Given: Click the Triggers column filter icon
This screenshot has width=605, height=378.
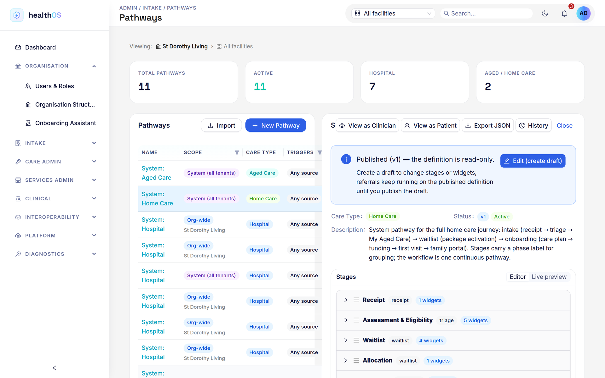Looking at the screenshot, I should pyautogui.click(x=320, y=152).
